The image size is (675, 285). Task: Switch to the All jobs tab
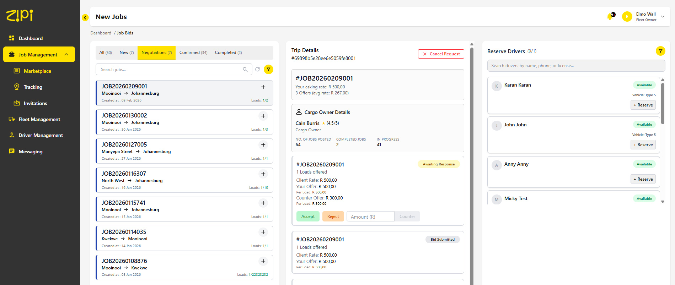(106, 53)
